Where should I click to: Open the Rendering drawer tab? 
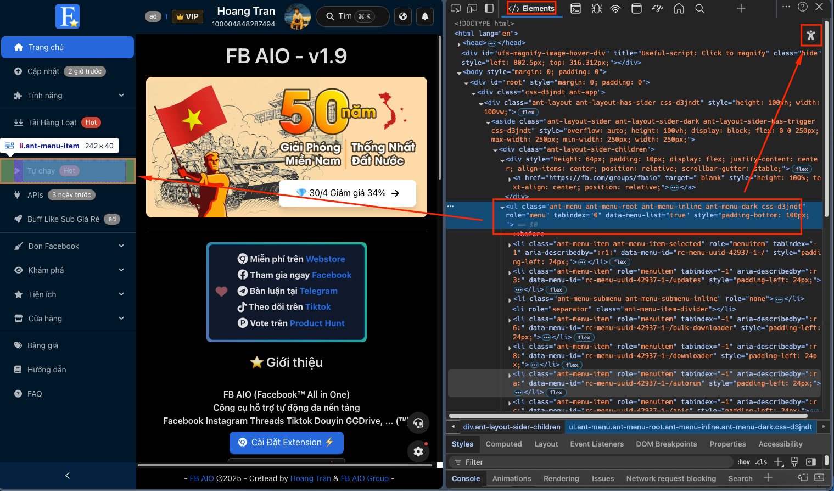[x=561, y=478]
